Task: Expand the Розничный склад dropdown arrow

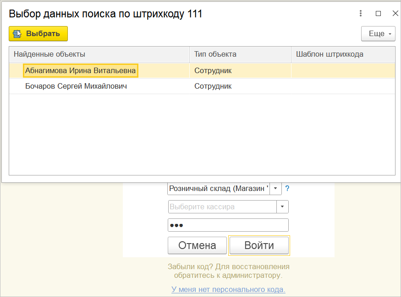Action: tap(275, 188)
